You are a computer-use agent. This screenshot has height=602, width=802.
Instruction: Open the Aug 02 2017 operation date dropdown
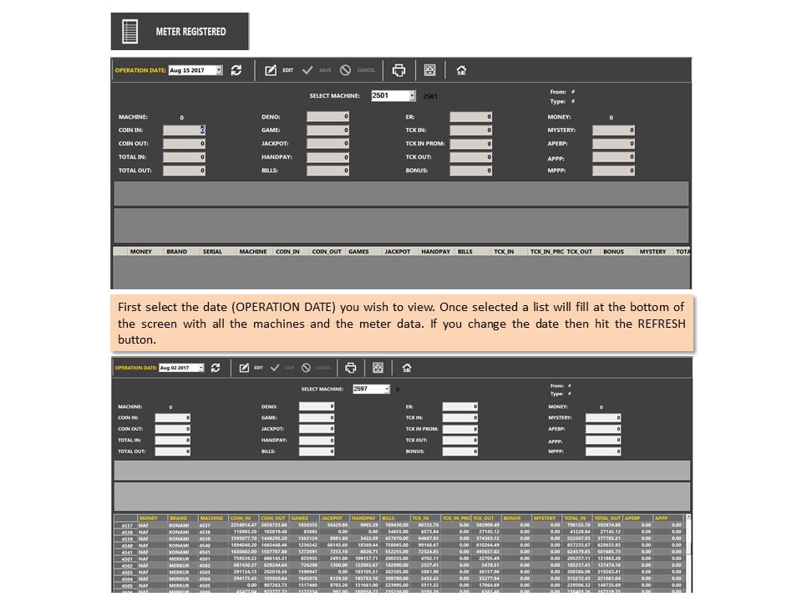[201, 368]
